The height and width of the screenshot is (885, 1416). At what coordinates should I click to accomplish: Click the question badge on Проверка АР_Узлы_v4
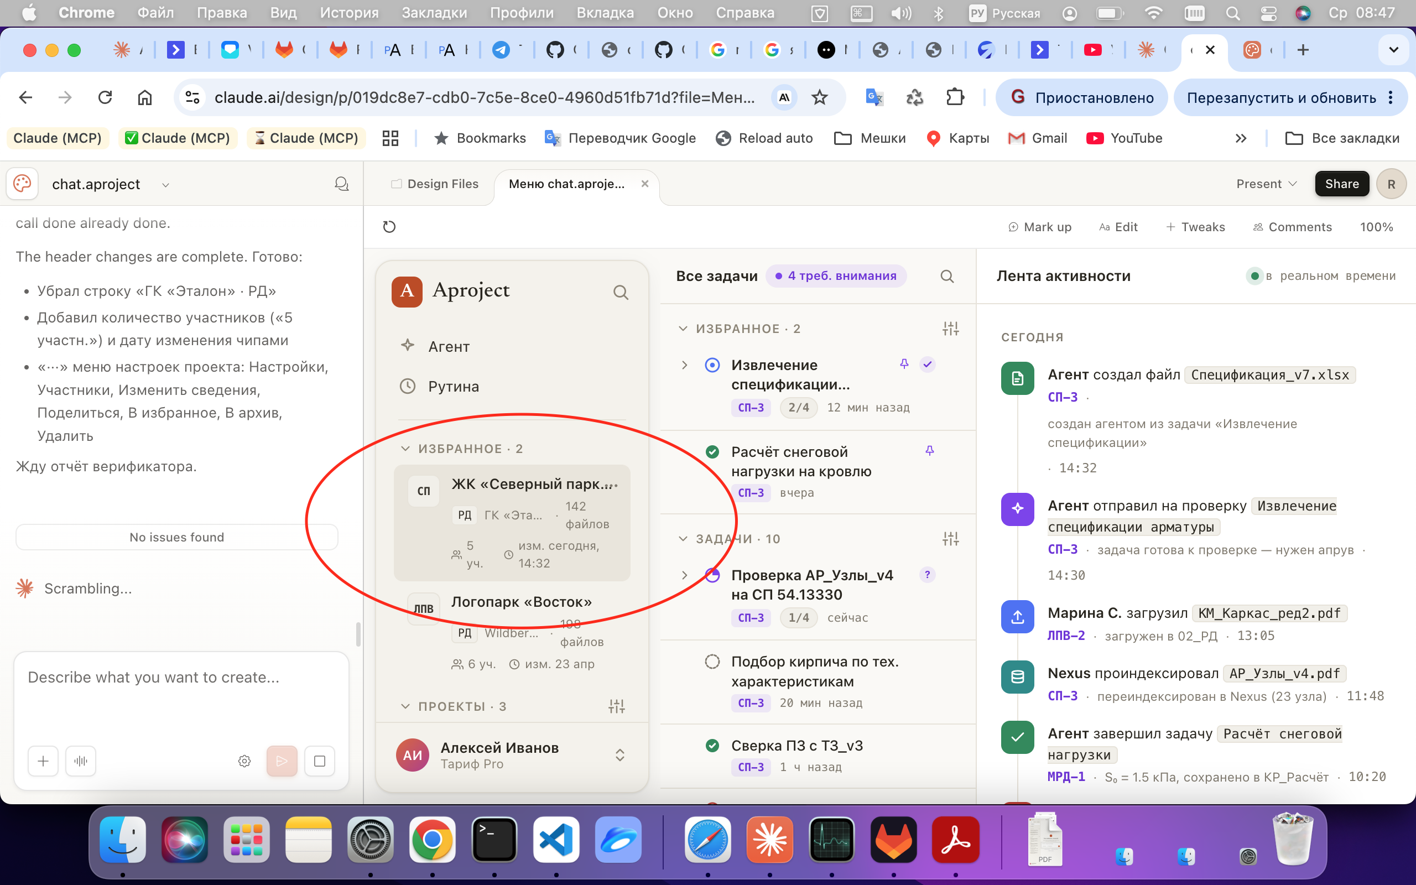[x=927, y=575]
